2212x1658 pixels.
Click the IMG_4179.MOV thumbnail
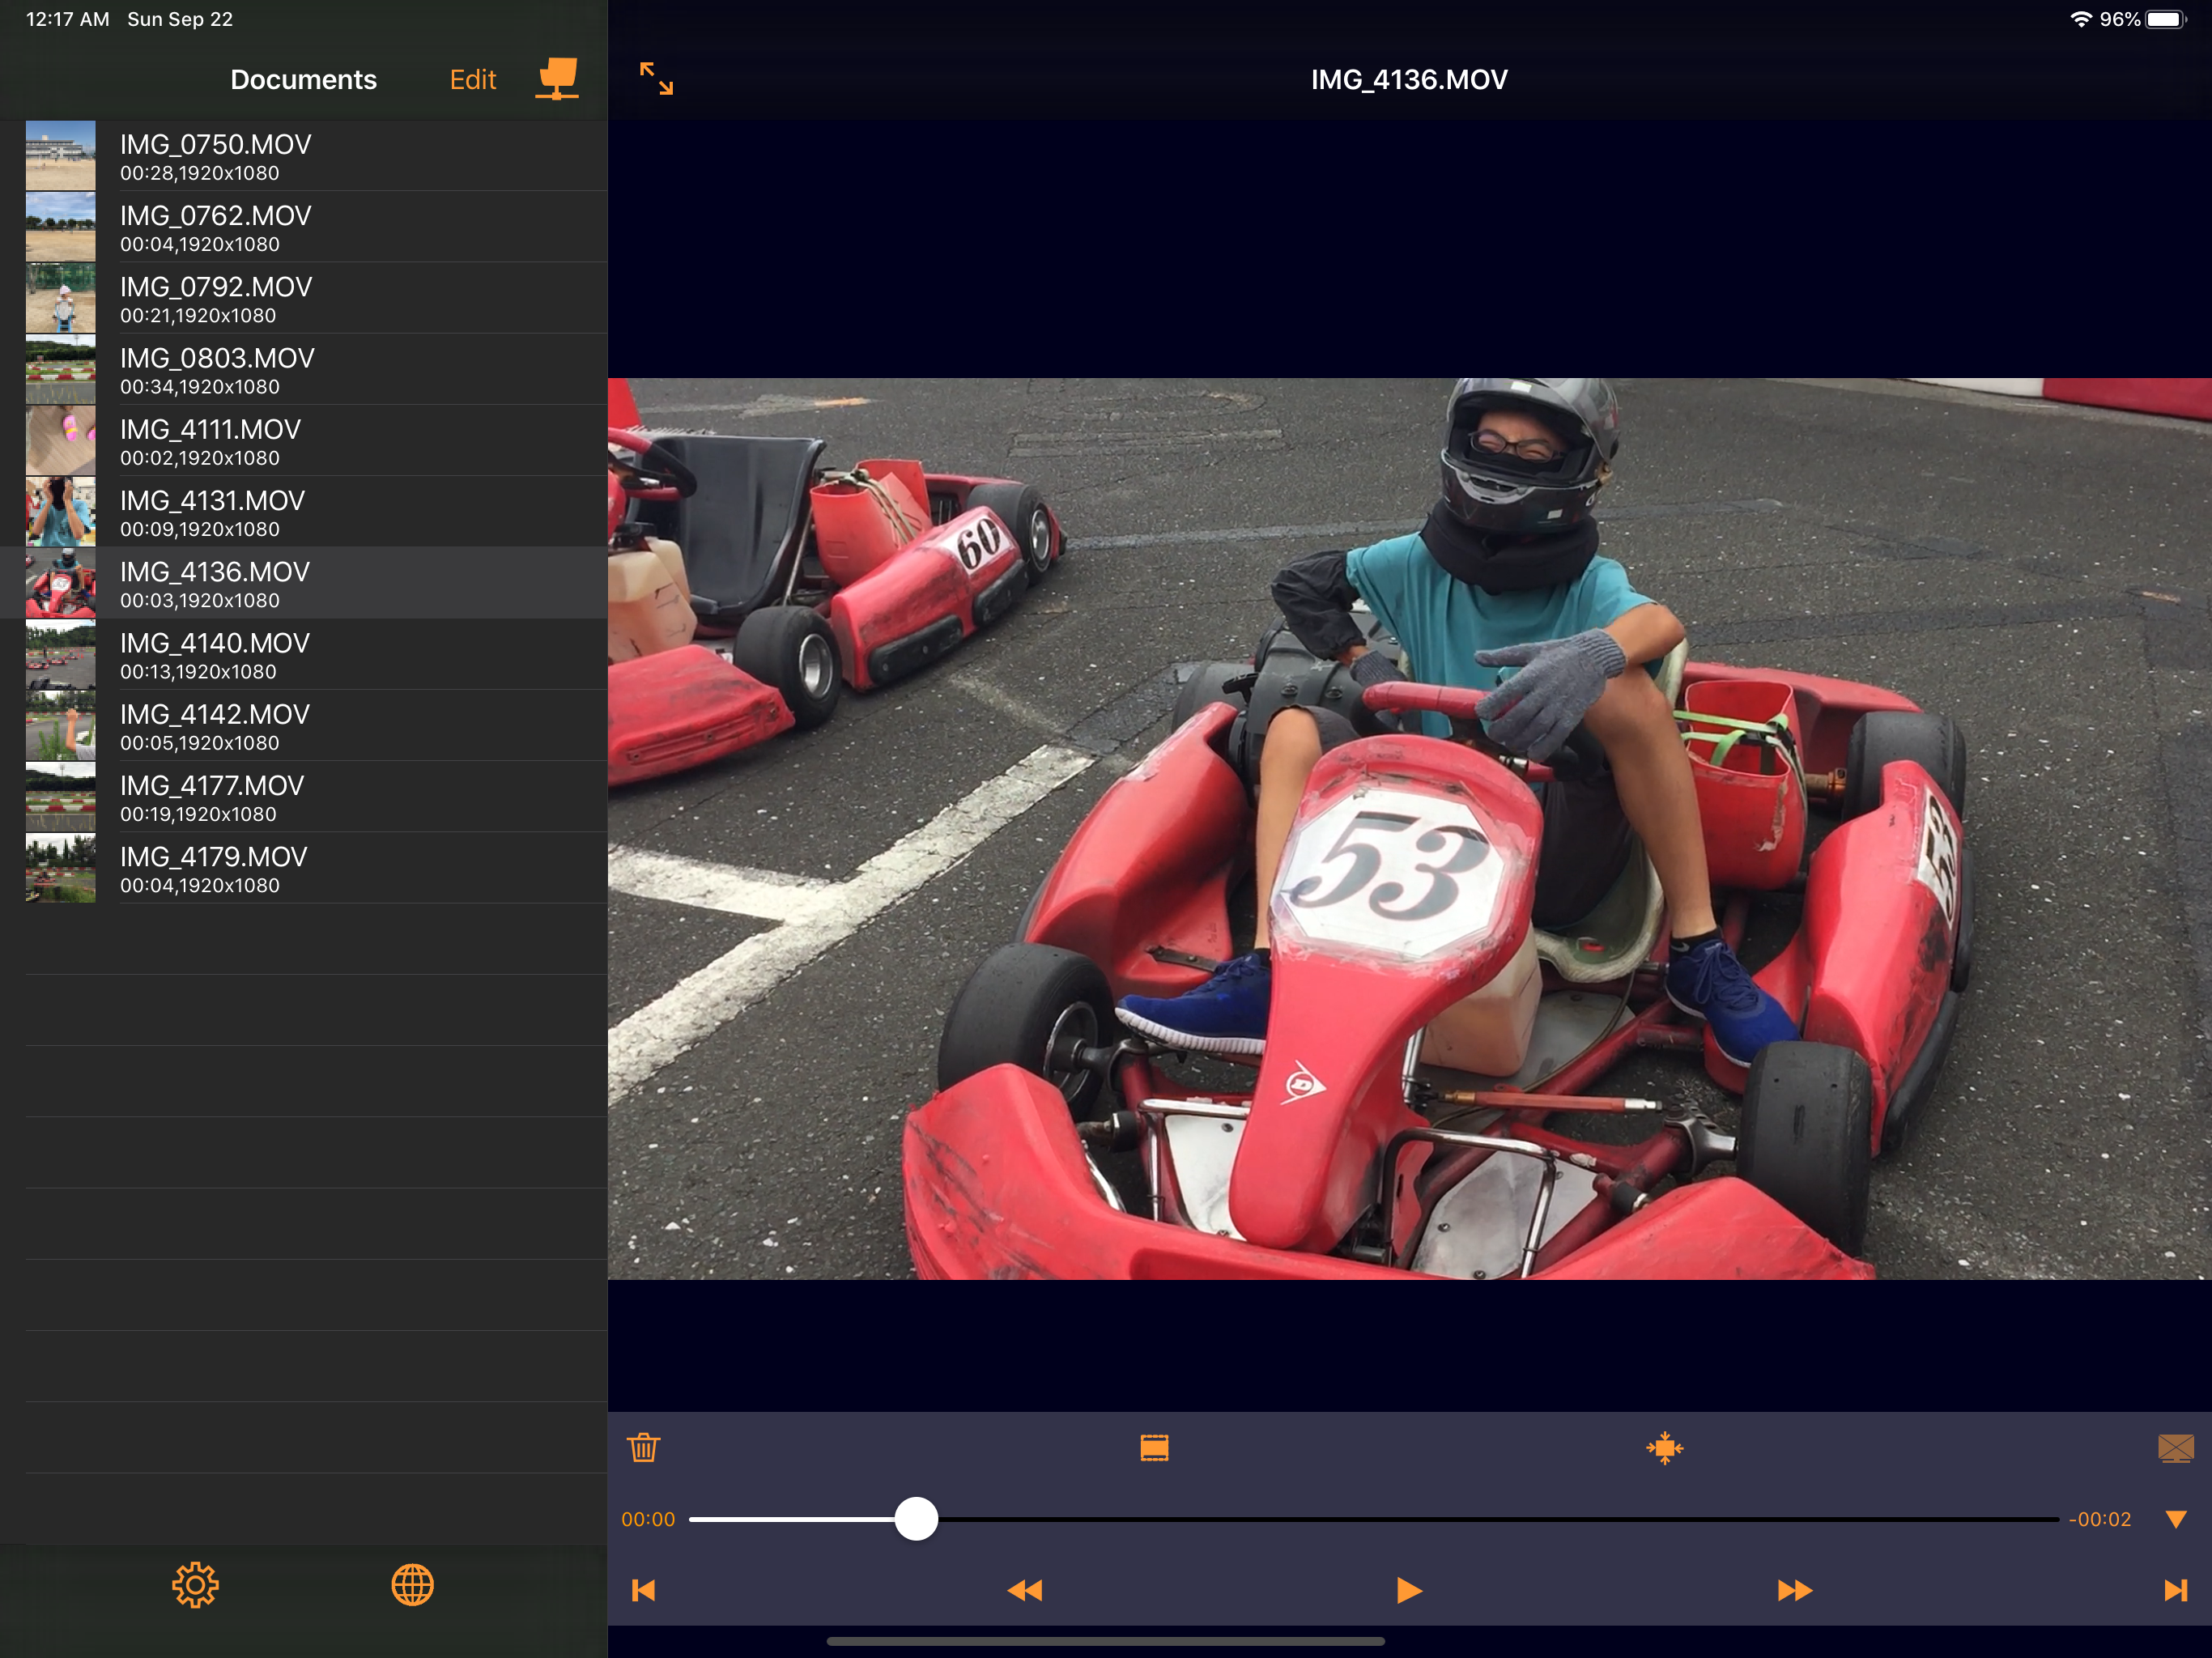pyautogui.click(x=60, y=868)
